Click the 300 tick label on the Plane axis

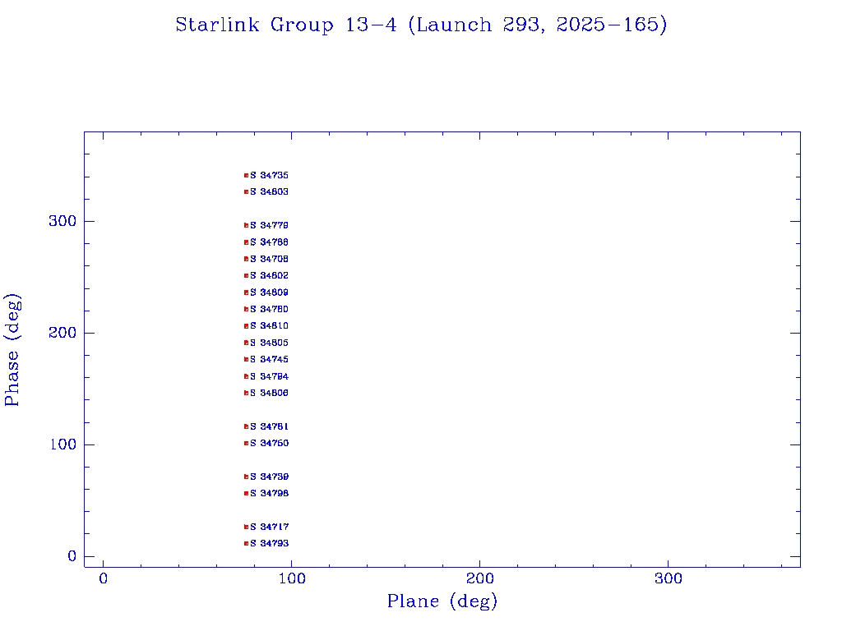coord(669,578)
